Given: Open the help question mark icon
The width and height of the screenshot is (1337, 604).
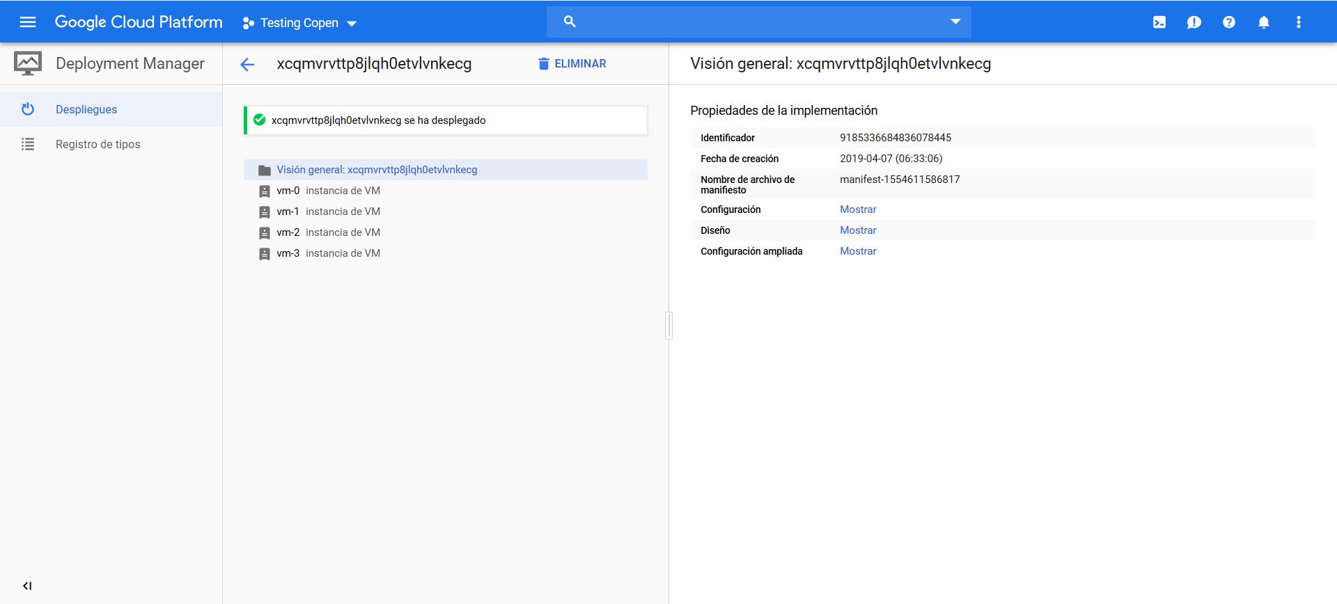Looking at the screenshot, I should coord(1229,22).
